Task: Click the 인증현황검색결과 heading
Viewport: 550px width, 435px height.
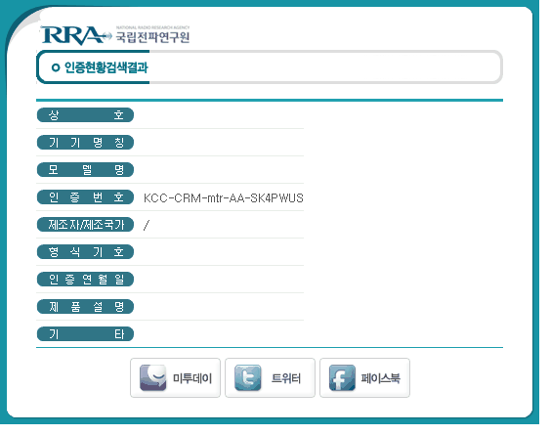Action: pyautogui.click(x=106, y=67)
